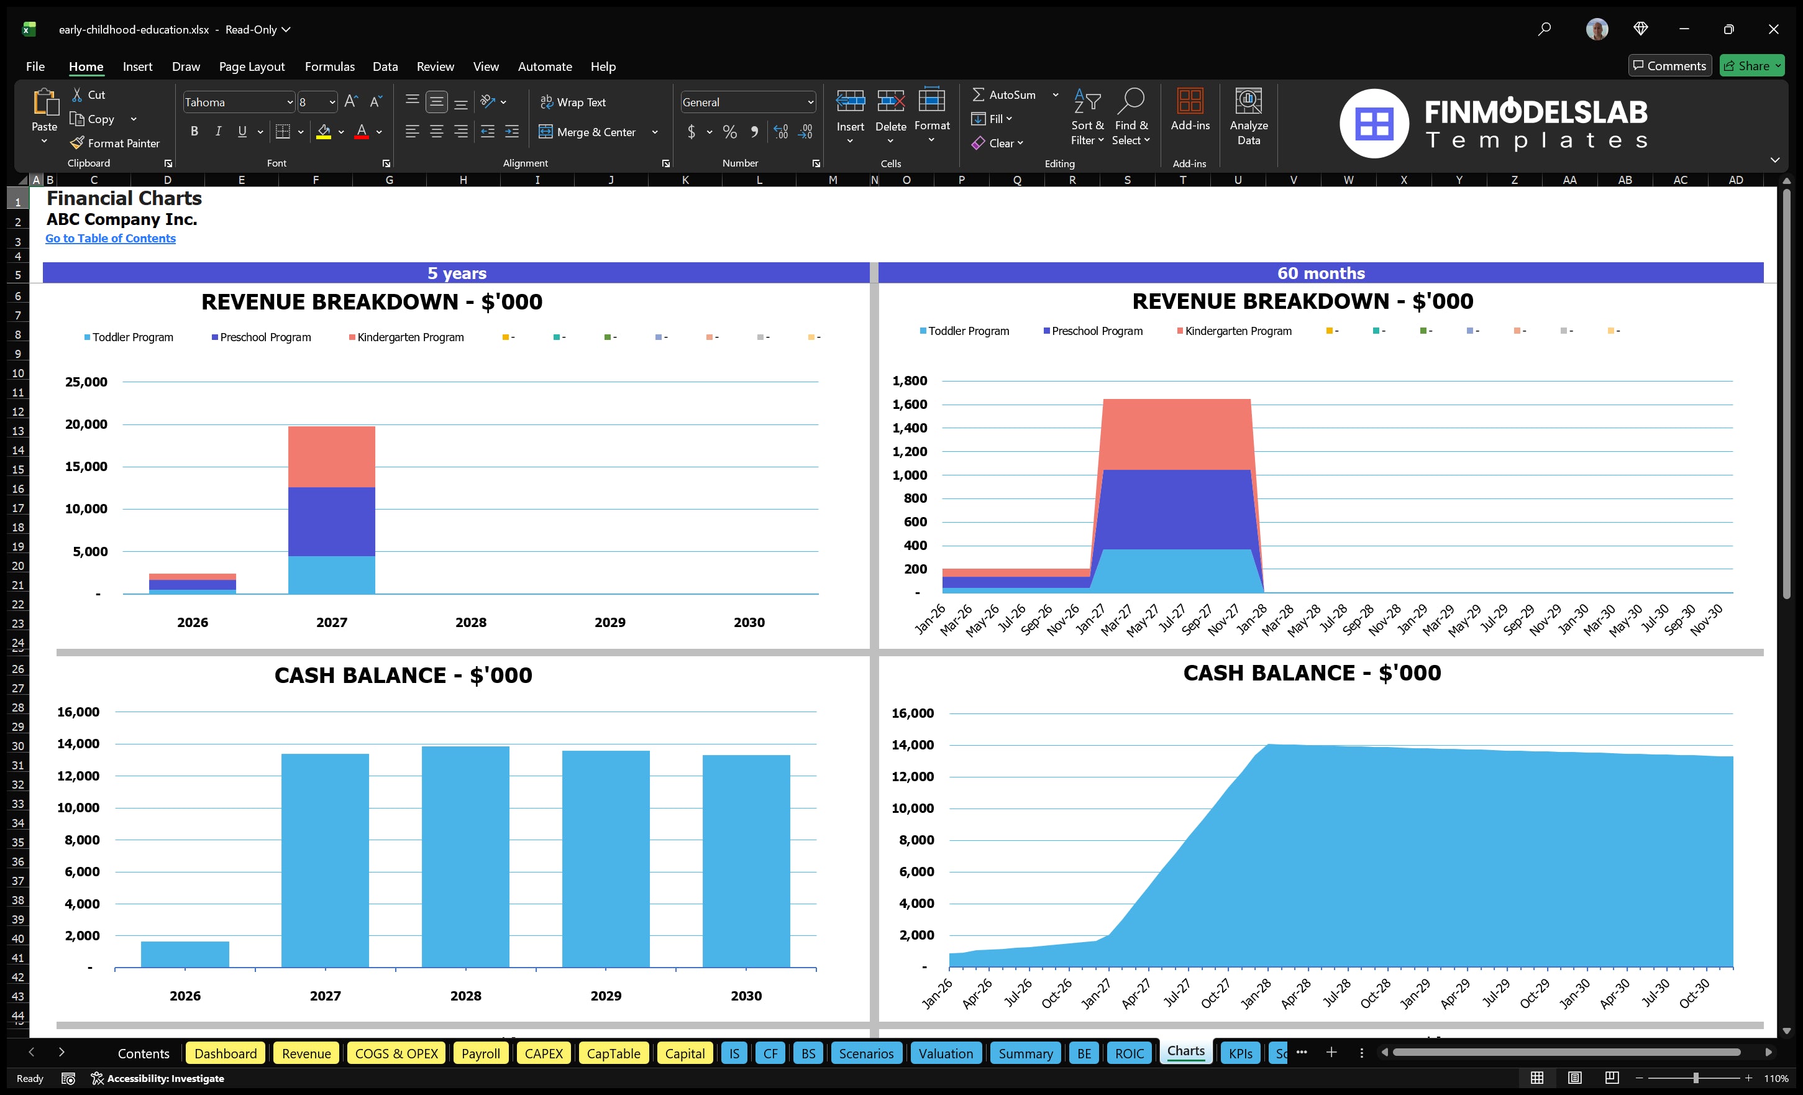Follow the Go to Table of Contents link
The image size is (1803, 1095).
[x=111, y=238]
